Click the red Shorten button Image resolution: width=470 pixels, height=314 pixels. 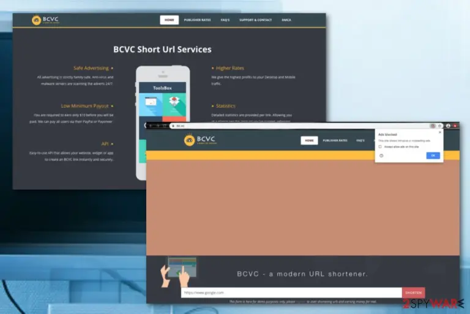click(x=413, y=293)
